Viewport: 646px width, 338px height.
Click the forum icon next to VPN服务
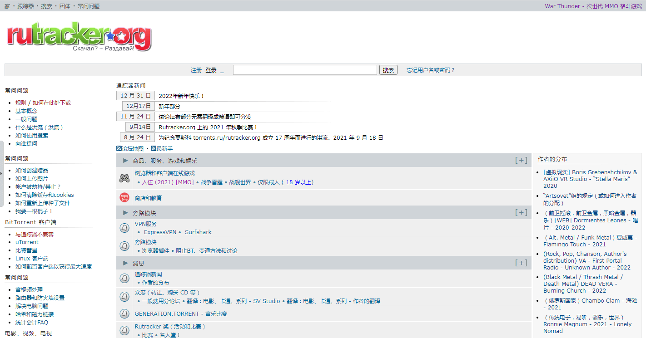(124, 228)
